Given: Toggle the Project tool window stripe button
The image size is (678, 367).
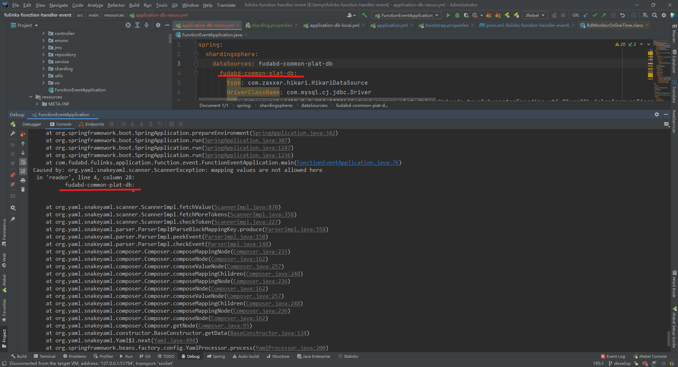Looking at the screenshot, I should pos(4,338).
